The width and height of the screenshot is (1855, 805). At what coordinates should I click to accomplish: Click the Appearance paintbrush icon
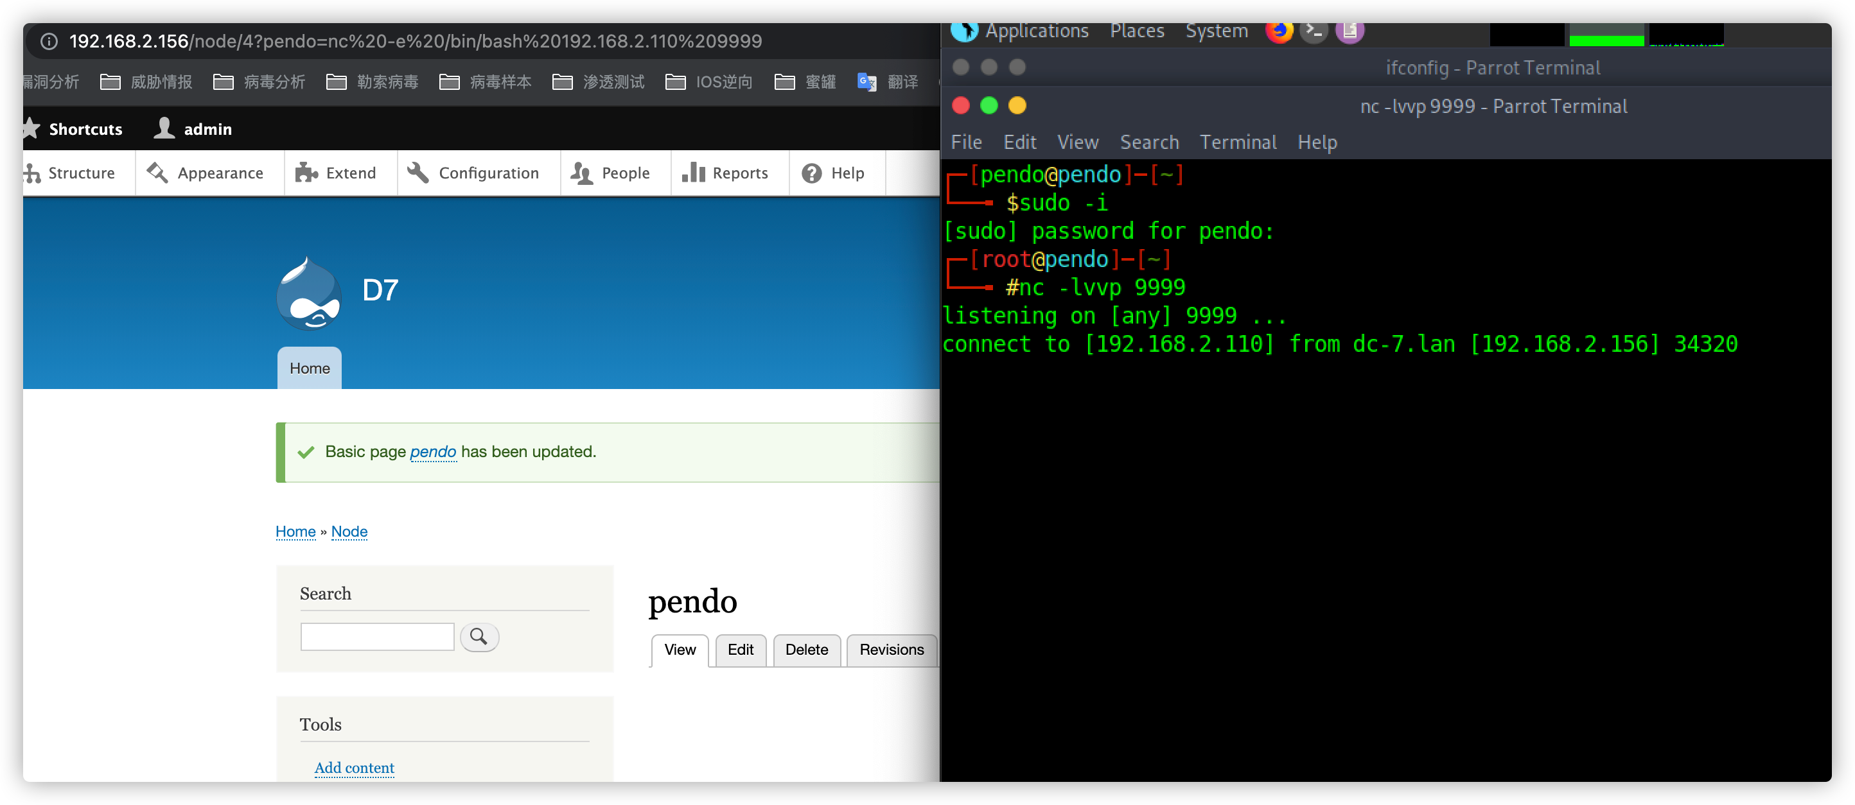157,173
